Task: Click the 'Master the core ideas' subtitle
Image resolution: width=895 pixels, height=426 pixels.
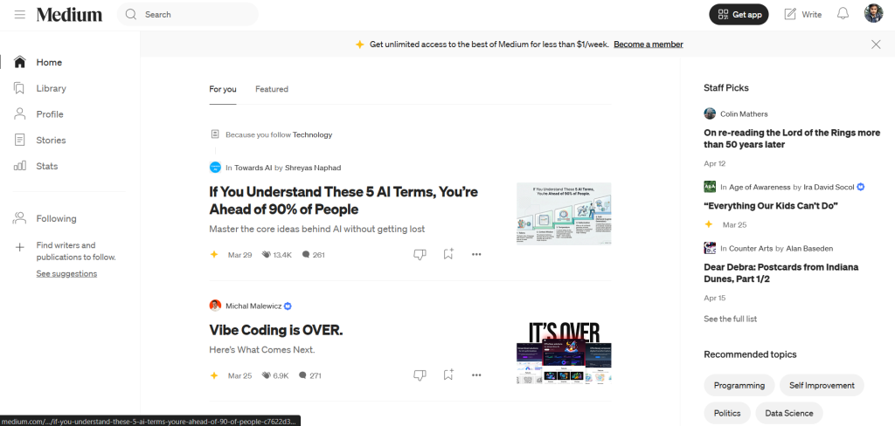Action: (x=316, y=229)
